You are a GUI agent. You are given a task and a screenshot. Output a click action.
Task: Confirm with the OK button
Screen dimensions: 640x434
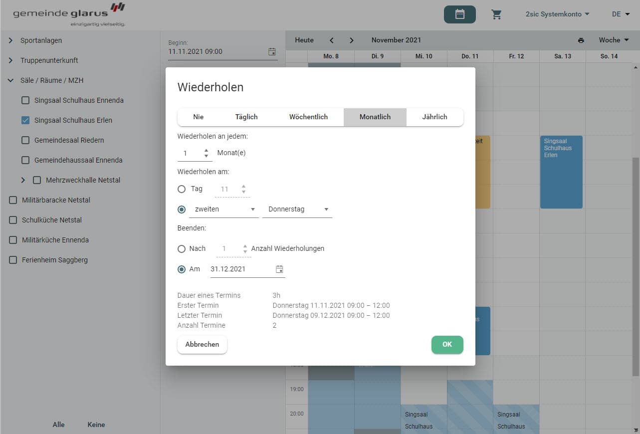point(447,345)
